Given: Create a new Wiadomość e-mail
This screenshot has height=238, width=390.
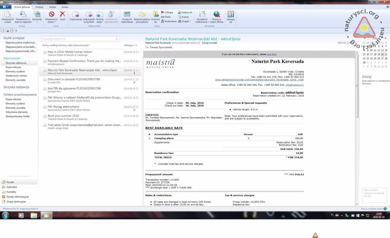Looking at the screenshot, I should click(x=8, y=17).
